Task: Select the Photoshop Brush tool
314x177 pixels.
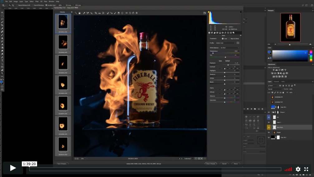Action: [x=2, y=35]
